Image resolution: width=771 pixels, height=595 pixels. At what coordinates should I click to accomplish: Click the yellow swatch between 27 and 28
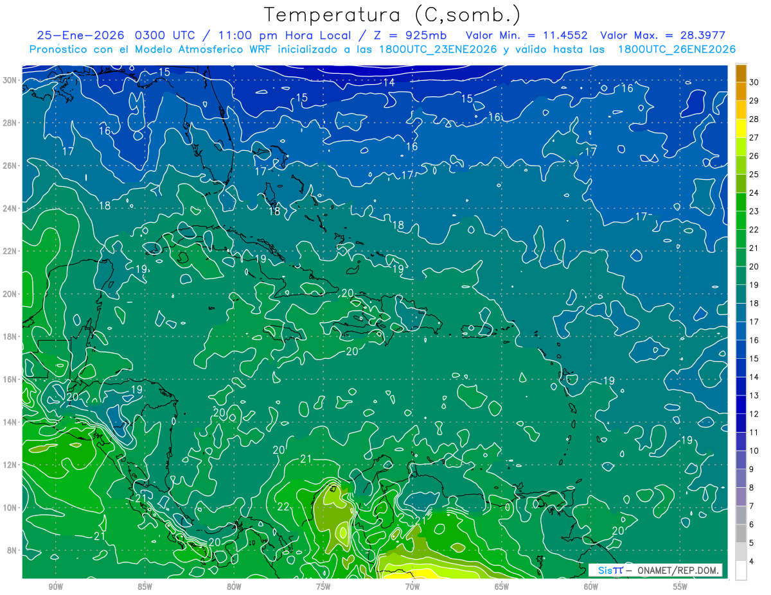coord(741,128)
